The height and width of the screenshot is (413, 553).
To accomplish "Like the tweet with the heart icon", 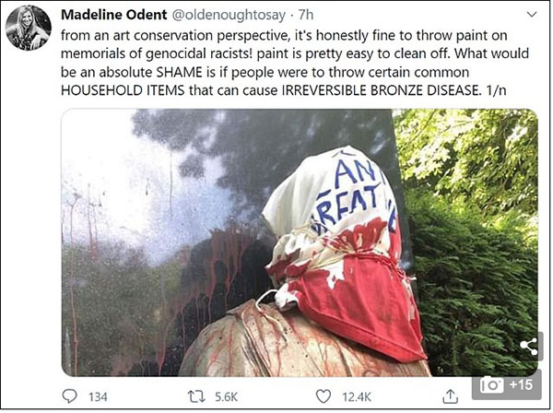I will [323, 396].
